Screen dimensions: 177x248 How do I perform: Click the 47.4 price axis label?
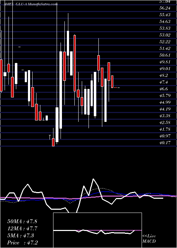(164, 82)
